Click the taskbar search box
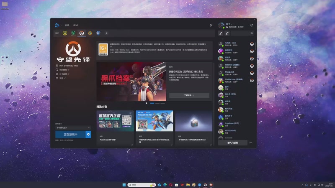Image resolution: width=335 pixels, height=188 pixels. pyautogui.click(x=142, y=185)
